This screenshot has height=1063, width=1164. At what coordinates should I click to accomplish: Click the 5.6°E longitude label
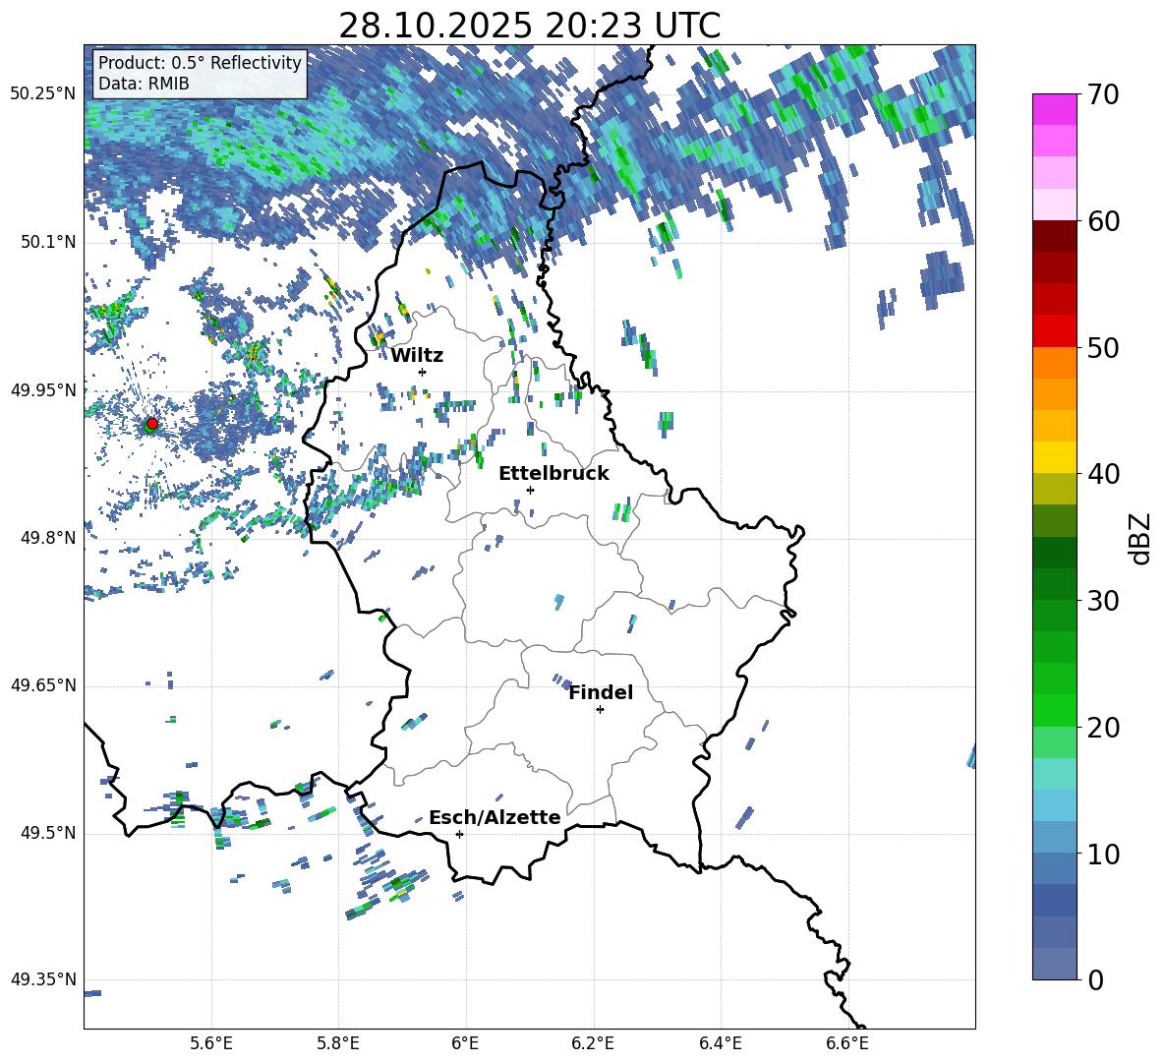coord(211,1043)
